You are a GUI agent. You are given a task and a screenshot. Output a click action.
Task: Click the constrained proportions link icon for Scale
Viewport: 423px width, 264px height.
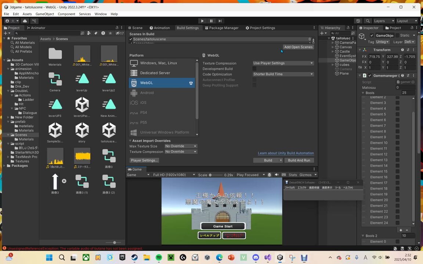coord(360,67)
